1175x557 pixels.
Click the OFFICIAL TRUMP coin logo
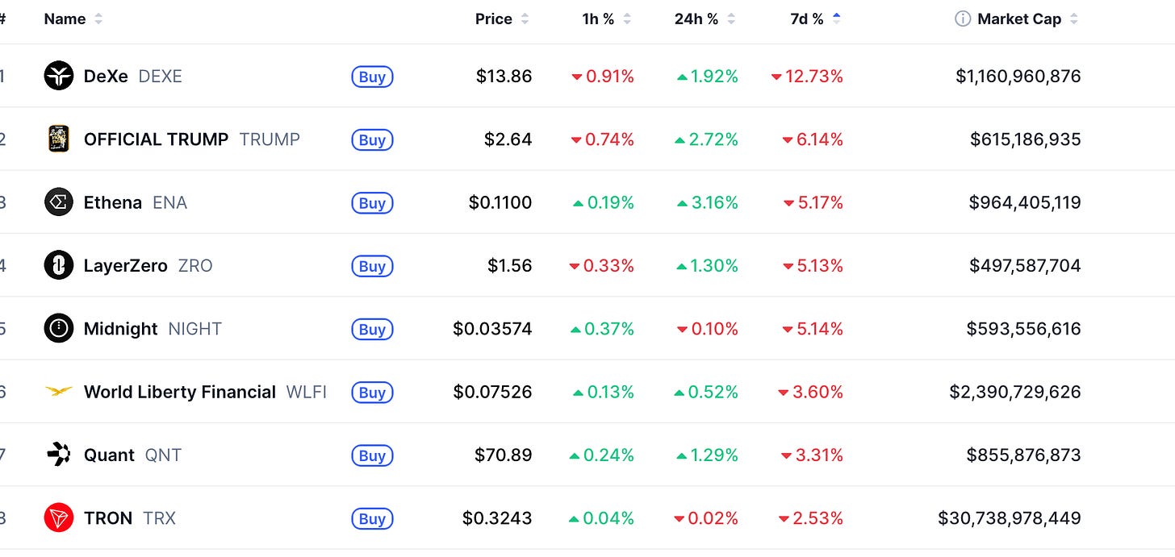(x=59, y=139)
